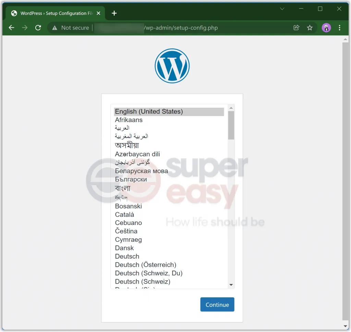Select Cebuano language option

[x=169, y=223]
